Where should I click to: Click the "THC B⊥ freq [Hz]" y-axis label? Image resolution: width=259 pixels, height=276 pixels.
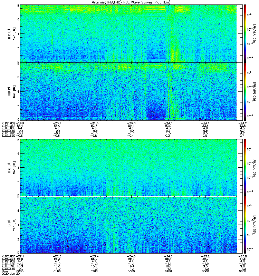(12, 167)
